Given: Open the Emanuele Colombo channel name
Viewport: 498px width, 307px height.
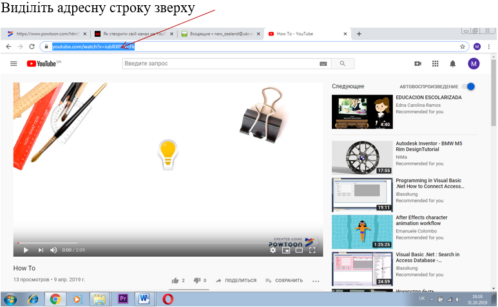Looking at the screenshot, I should point(416,231).
